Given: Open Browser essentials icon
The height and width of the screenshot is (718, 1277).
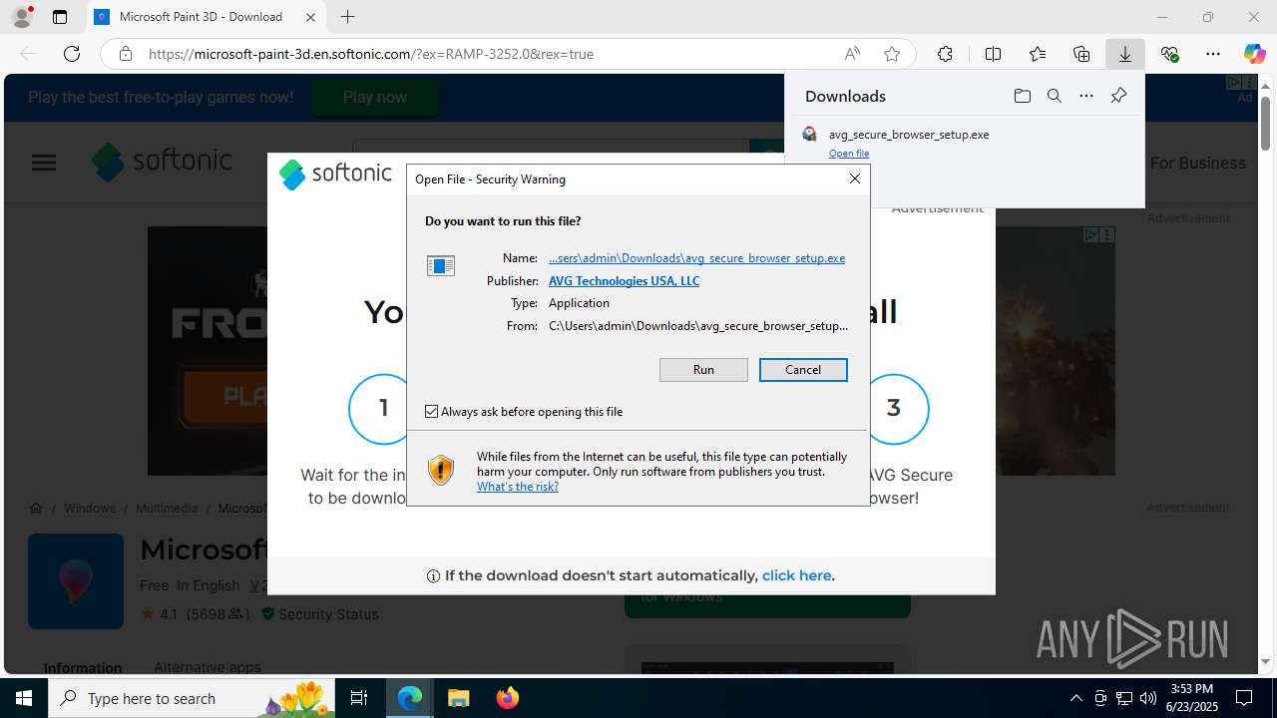Looking at the screenshot, I should [1169, 54].
